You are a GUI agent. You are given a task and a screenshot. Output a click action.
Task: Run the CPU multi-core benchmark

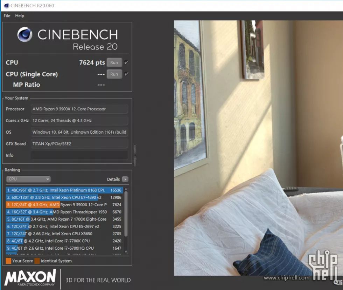coord(114,62)
